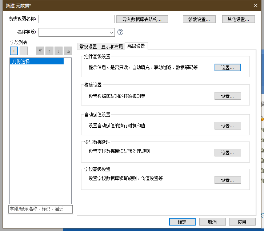Select the 高级设置 tab
The height and width of the screenshot is (231, 264).
pyautogui.click(x=136, y=46)
